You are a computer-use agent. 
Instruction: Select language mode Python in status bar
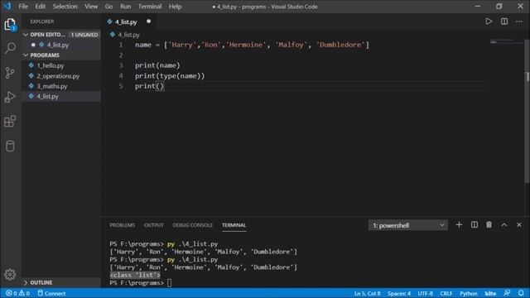point(468,293)
